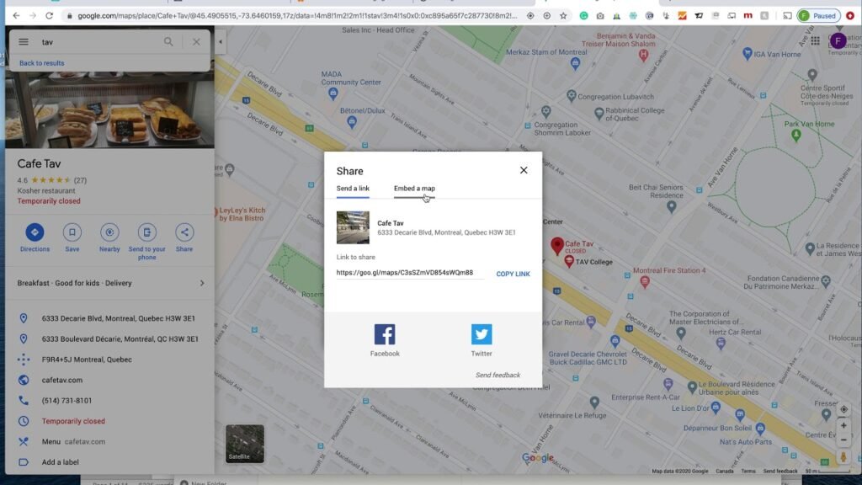862x485 pixels.
Task: Click the MADA Community Center marker
Action: coord(333,93)
